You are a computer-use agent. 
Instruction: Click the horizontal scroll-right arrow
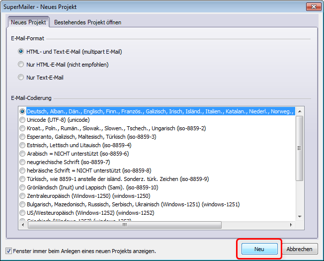pos(291,225)
